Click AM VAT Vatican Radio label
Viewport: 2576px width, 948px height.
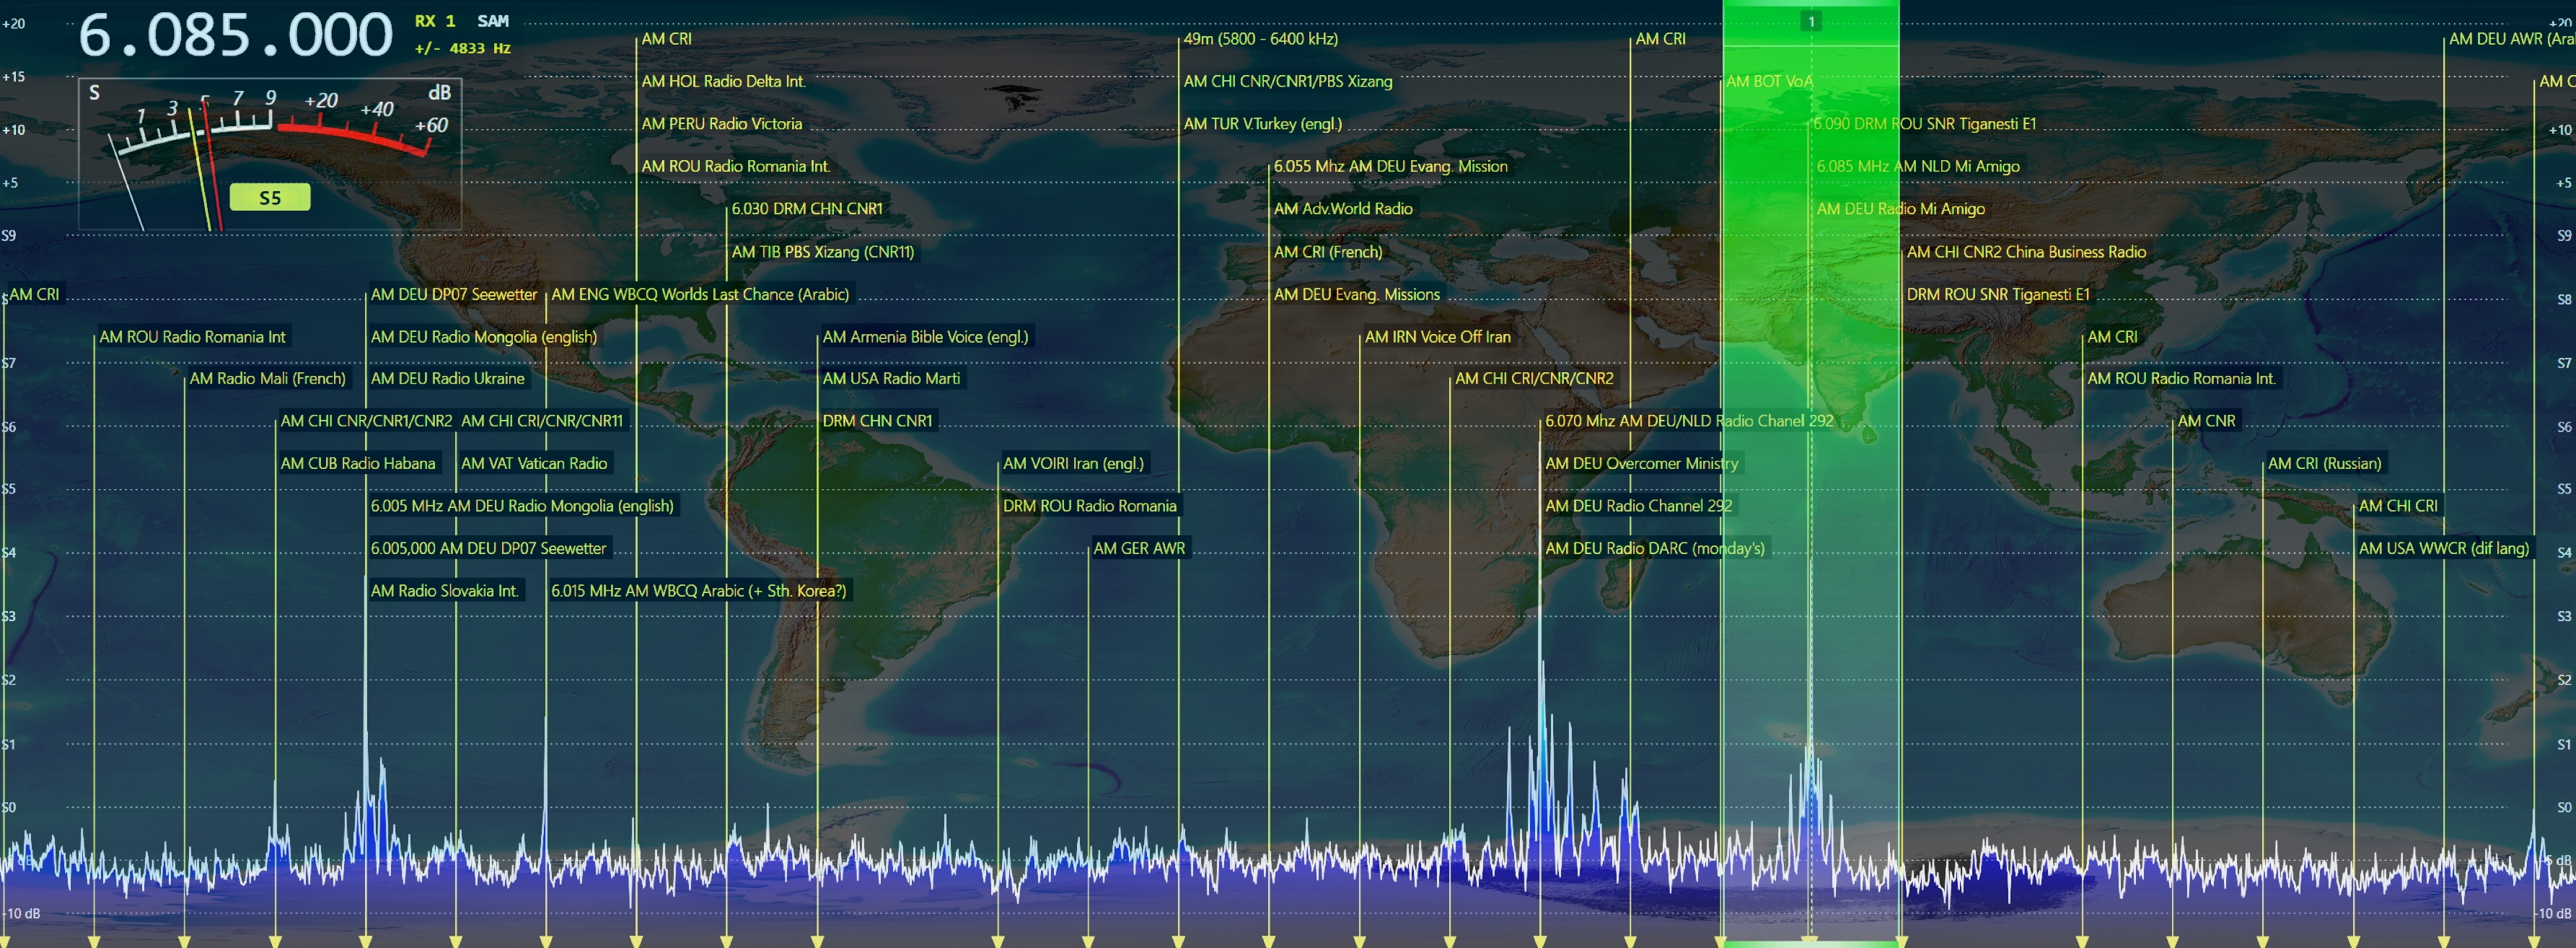pyautogui.click(x=534, y=463)
